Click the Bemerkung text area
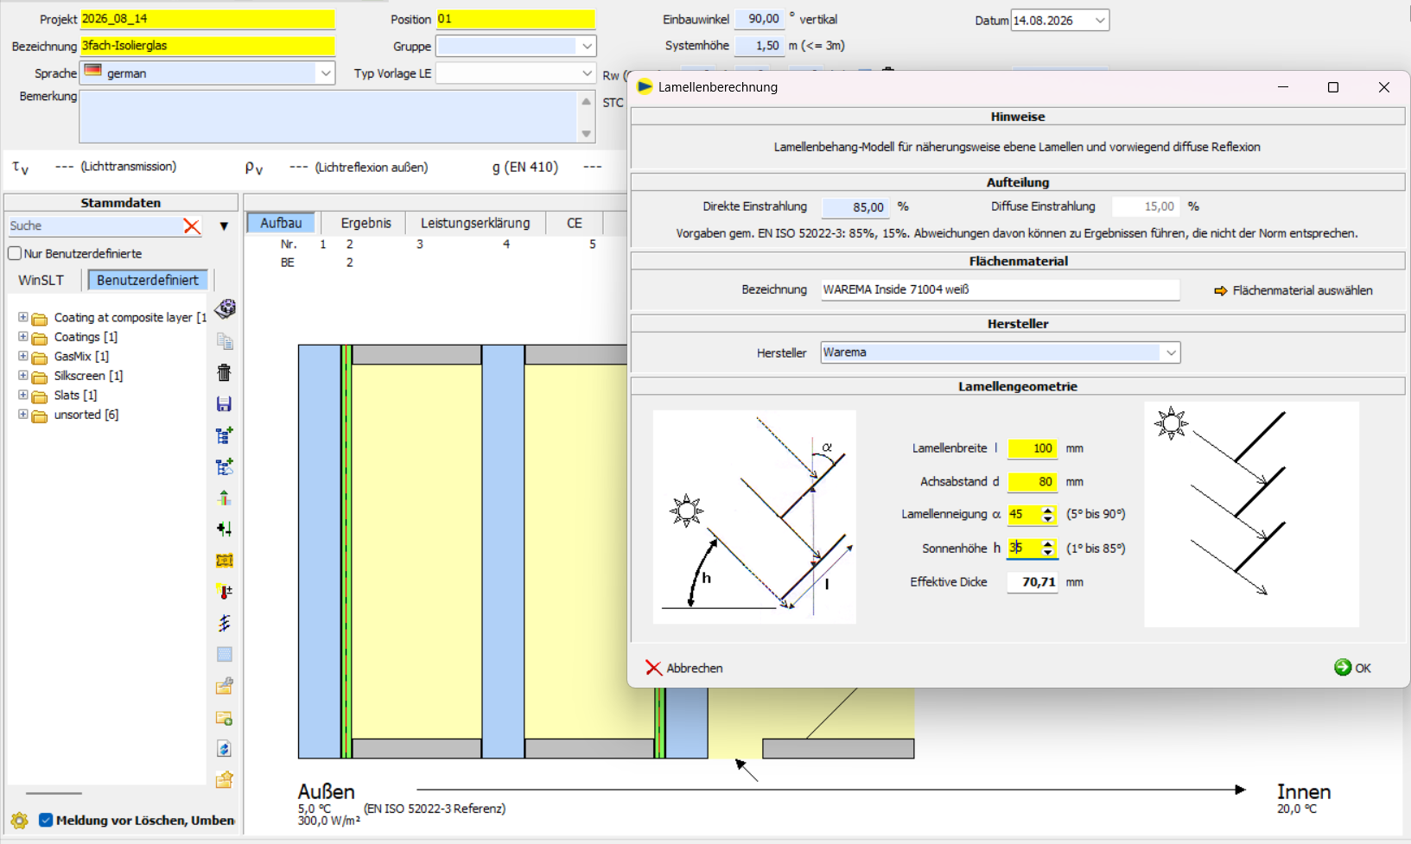This screenshot has height=844, width=1411. tap(328, 117)
